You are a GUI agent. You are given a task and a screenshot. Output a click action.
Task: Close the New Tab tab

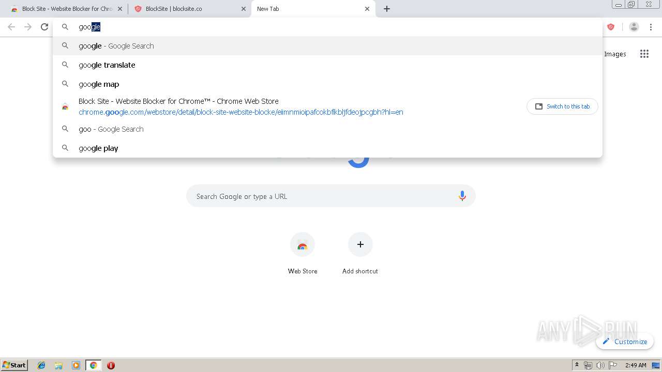[x=367, y=9]
